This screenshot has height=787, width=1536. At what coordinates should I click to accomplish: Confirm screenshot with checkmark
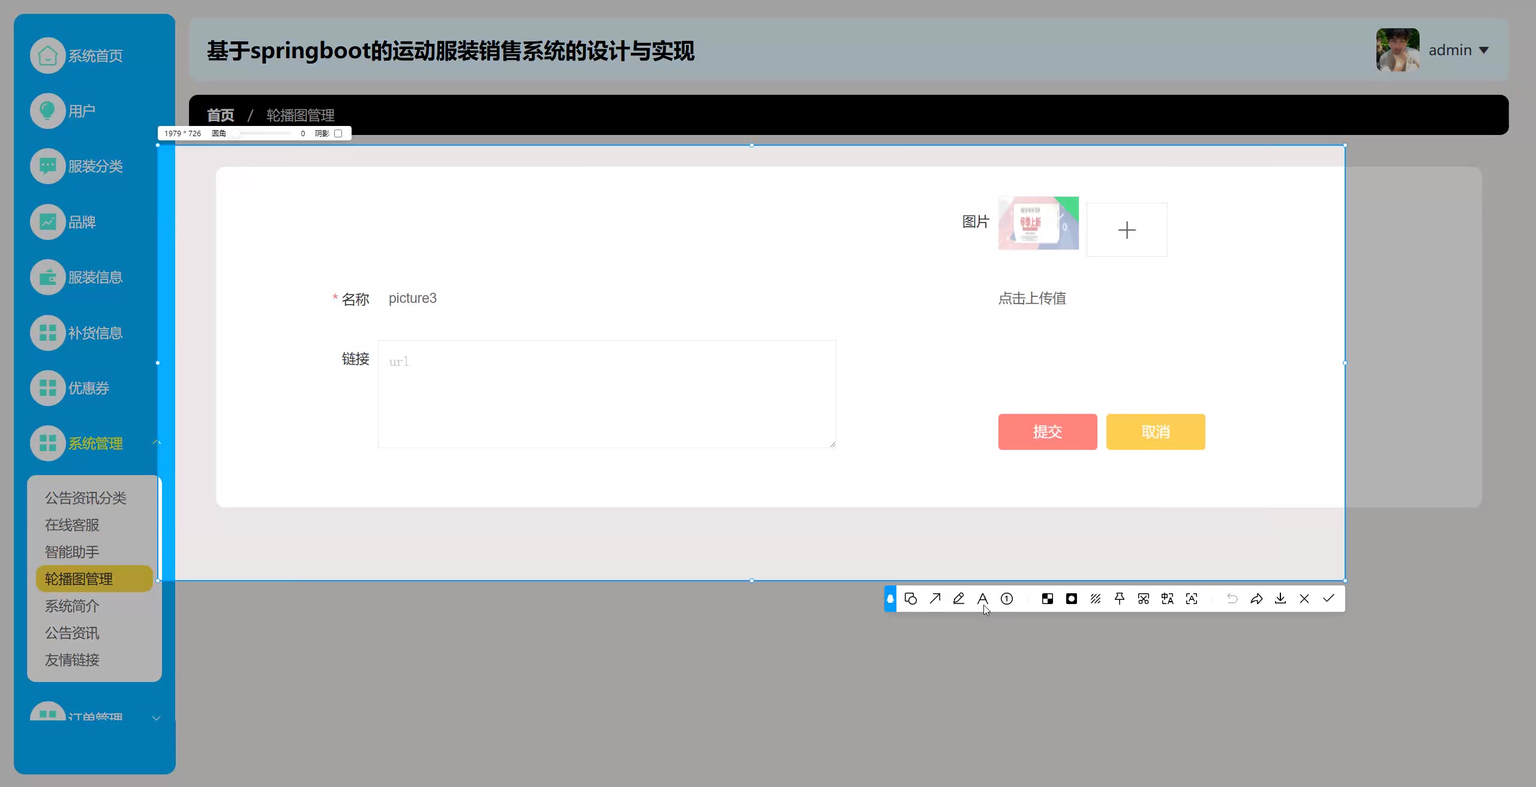1328,599
